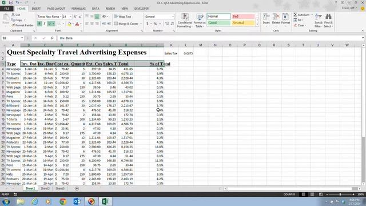Click the Delete cells icon
The height and width of the screenshot is (206, 366).
tap(276, 17)
